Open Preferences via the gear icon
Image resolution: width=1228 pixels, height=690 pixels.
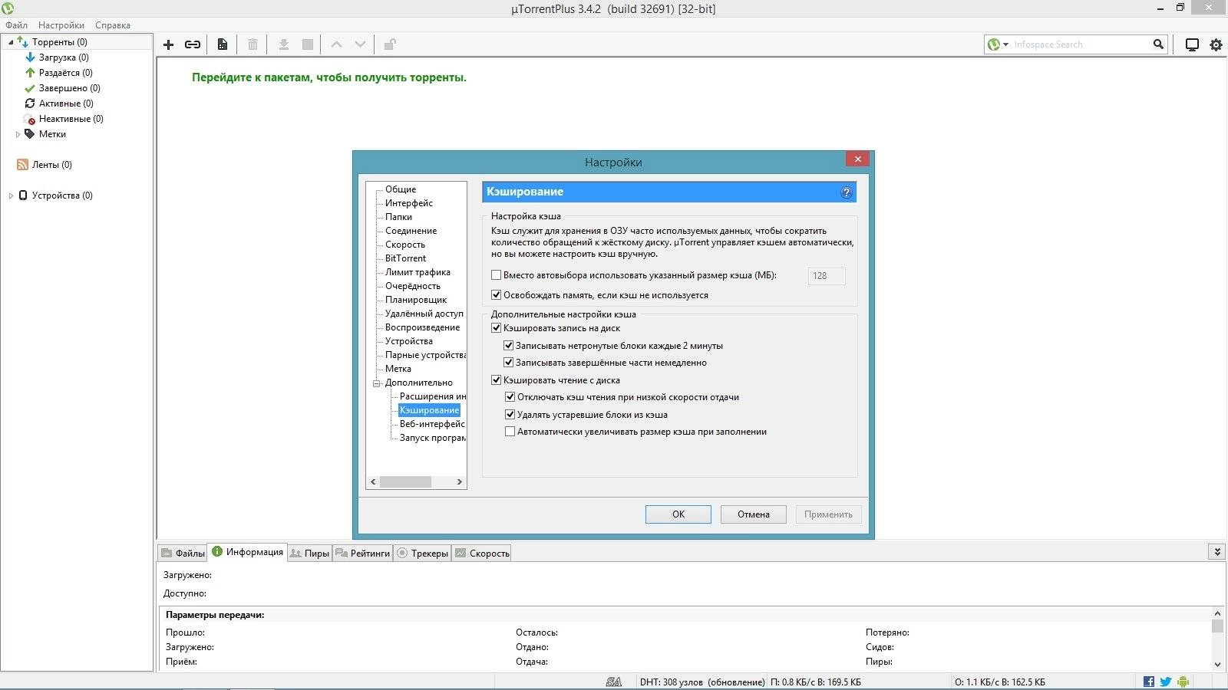[1216, 44]
